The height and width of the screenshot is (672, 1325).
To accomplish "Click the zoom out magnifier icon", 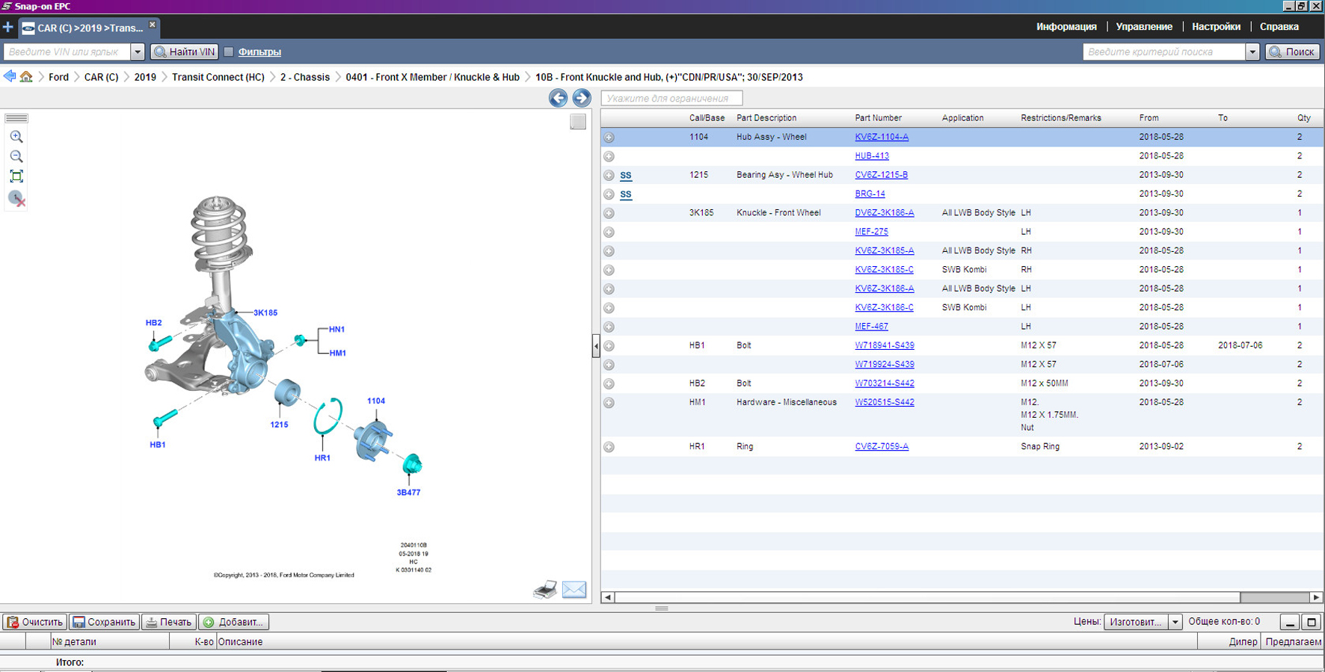I will click(16, 156).
